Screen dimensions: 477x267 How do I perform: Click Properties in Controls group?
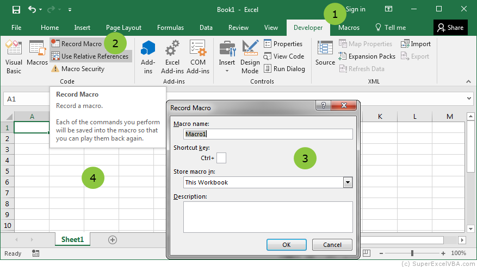click(x=283, y=44)
